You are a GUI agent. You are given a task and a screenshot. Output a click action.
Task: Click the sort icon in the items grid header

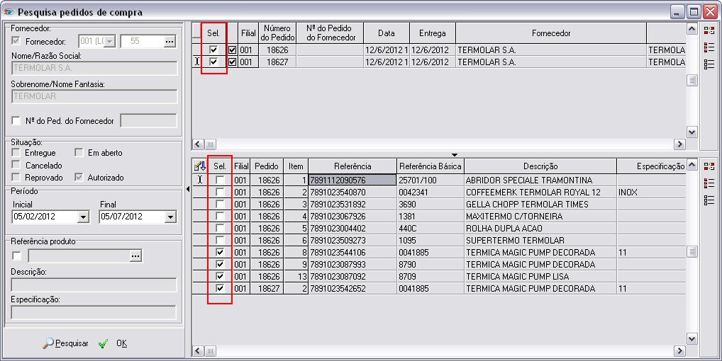[x=199, y=166]
